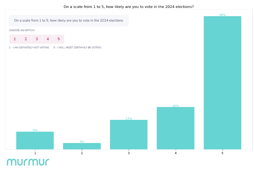
Task: Click the 13% value label
Action: pos(129,119)
